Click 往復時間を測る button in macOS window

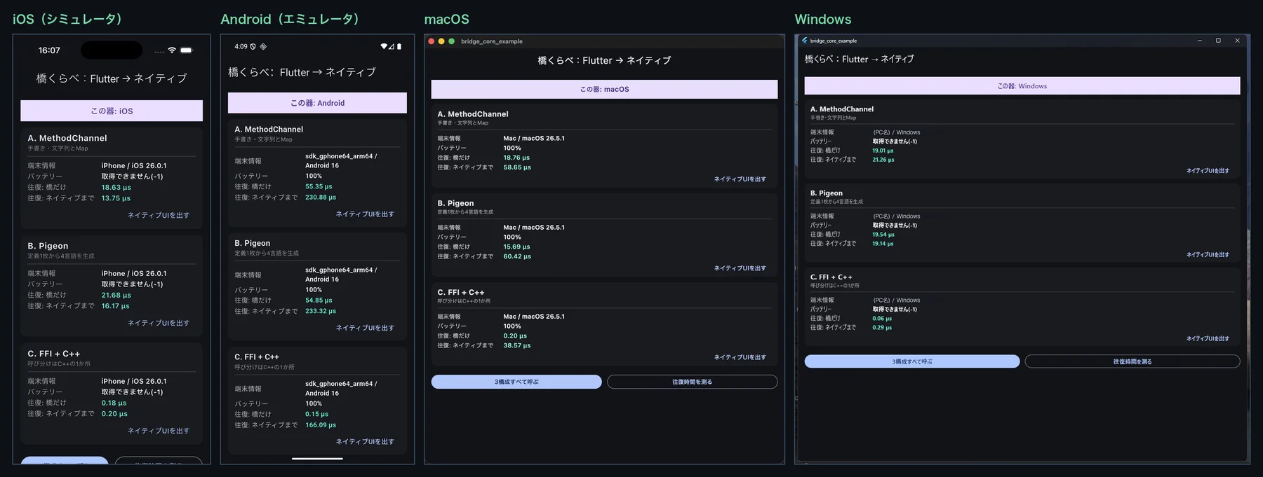point(692,382)
